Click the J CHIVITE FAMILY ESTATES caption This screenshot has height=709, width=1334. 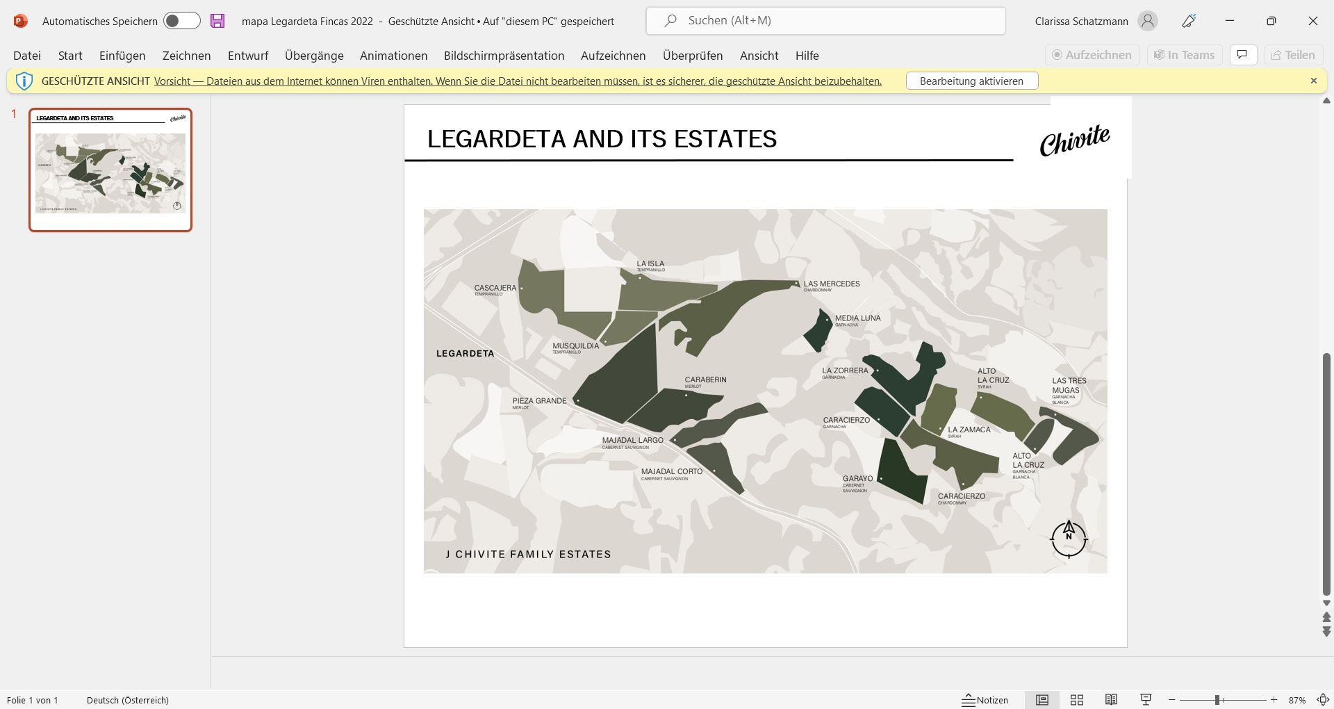point(529,554)
